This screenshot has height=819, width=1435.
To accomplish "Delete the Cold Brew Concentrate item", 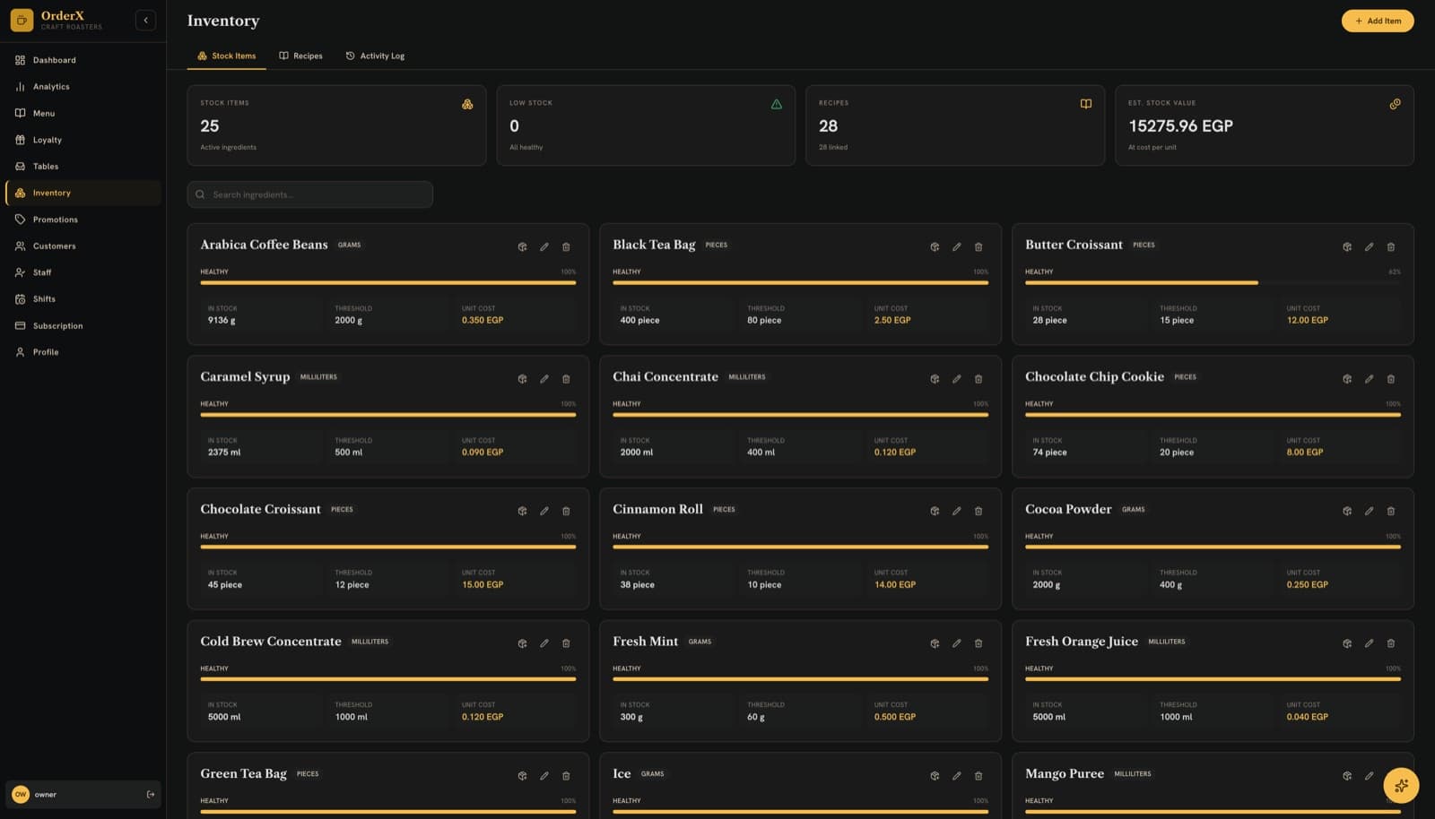I will (x=566, y=643).
